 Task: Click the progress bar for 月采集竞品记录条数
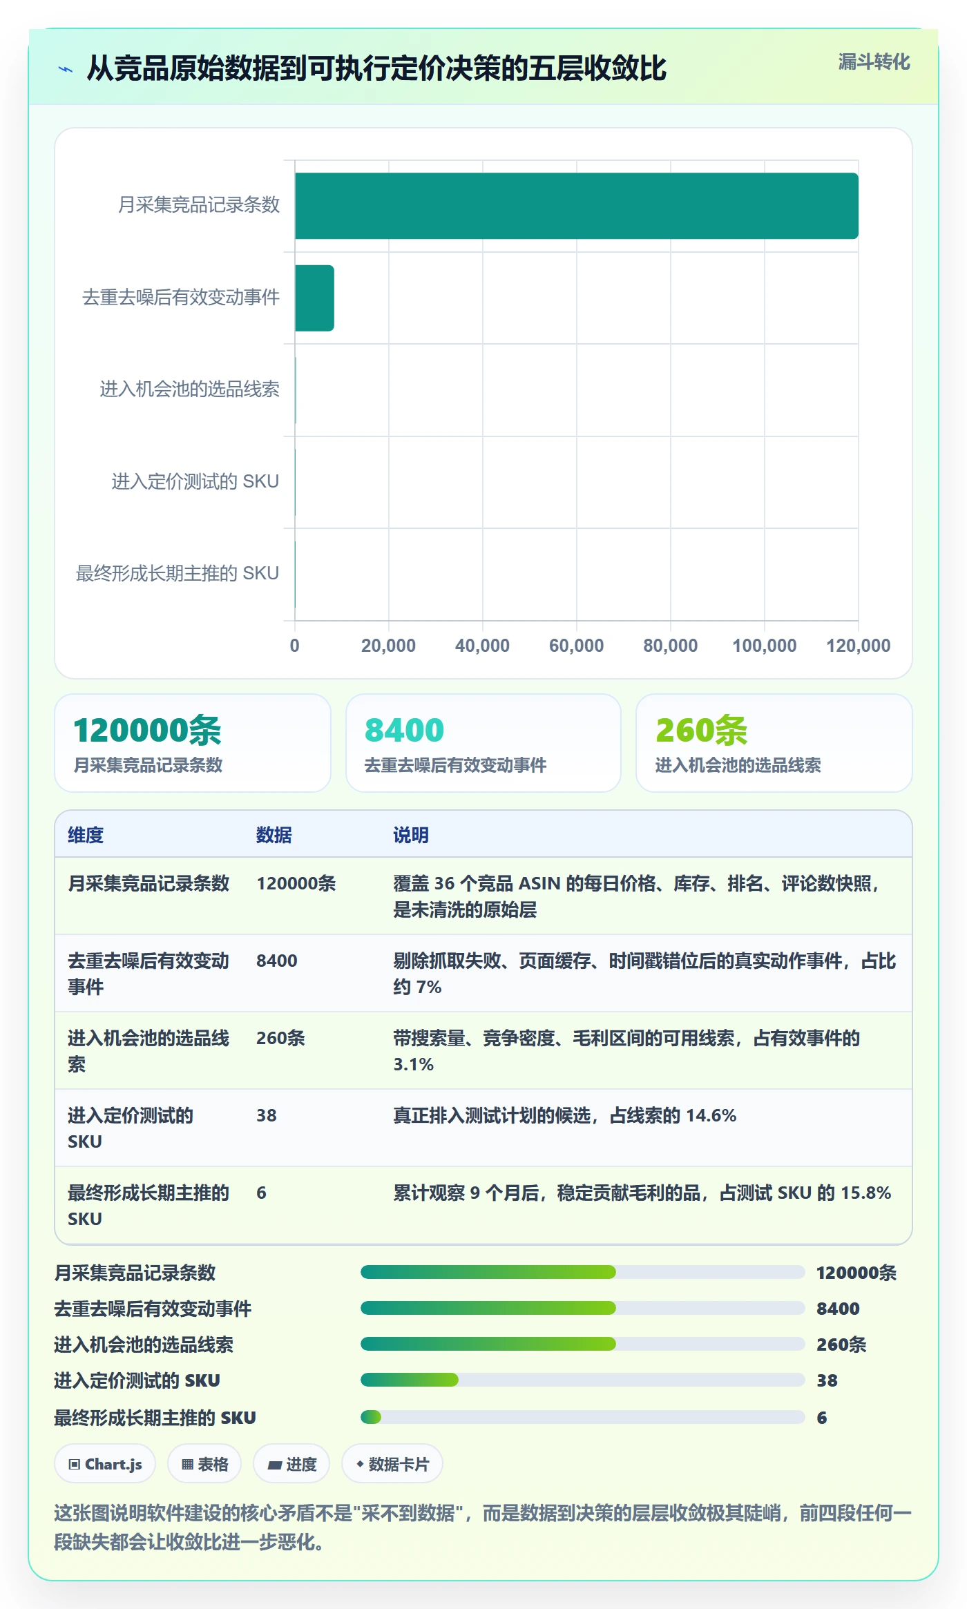tap(582, 1272)
